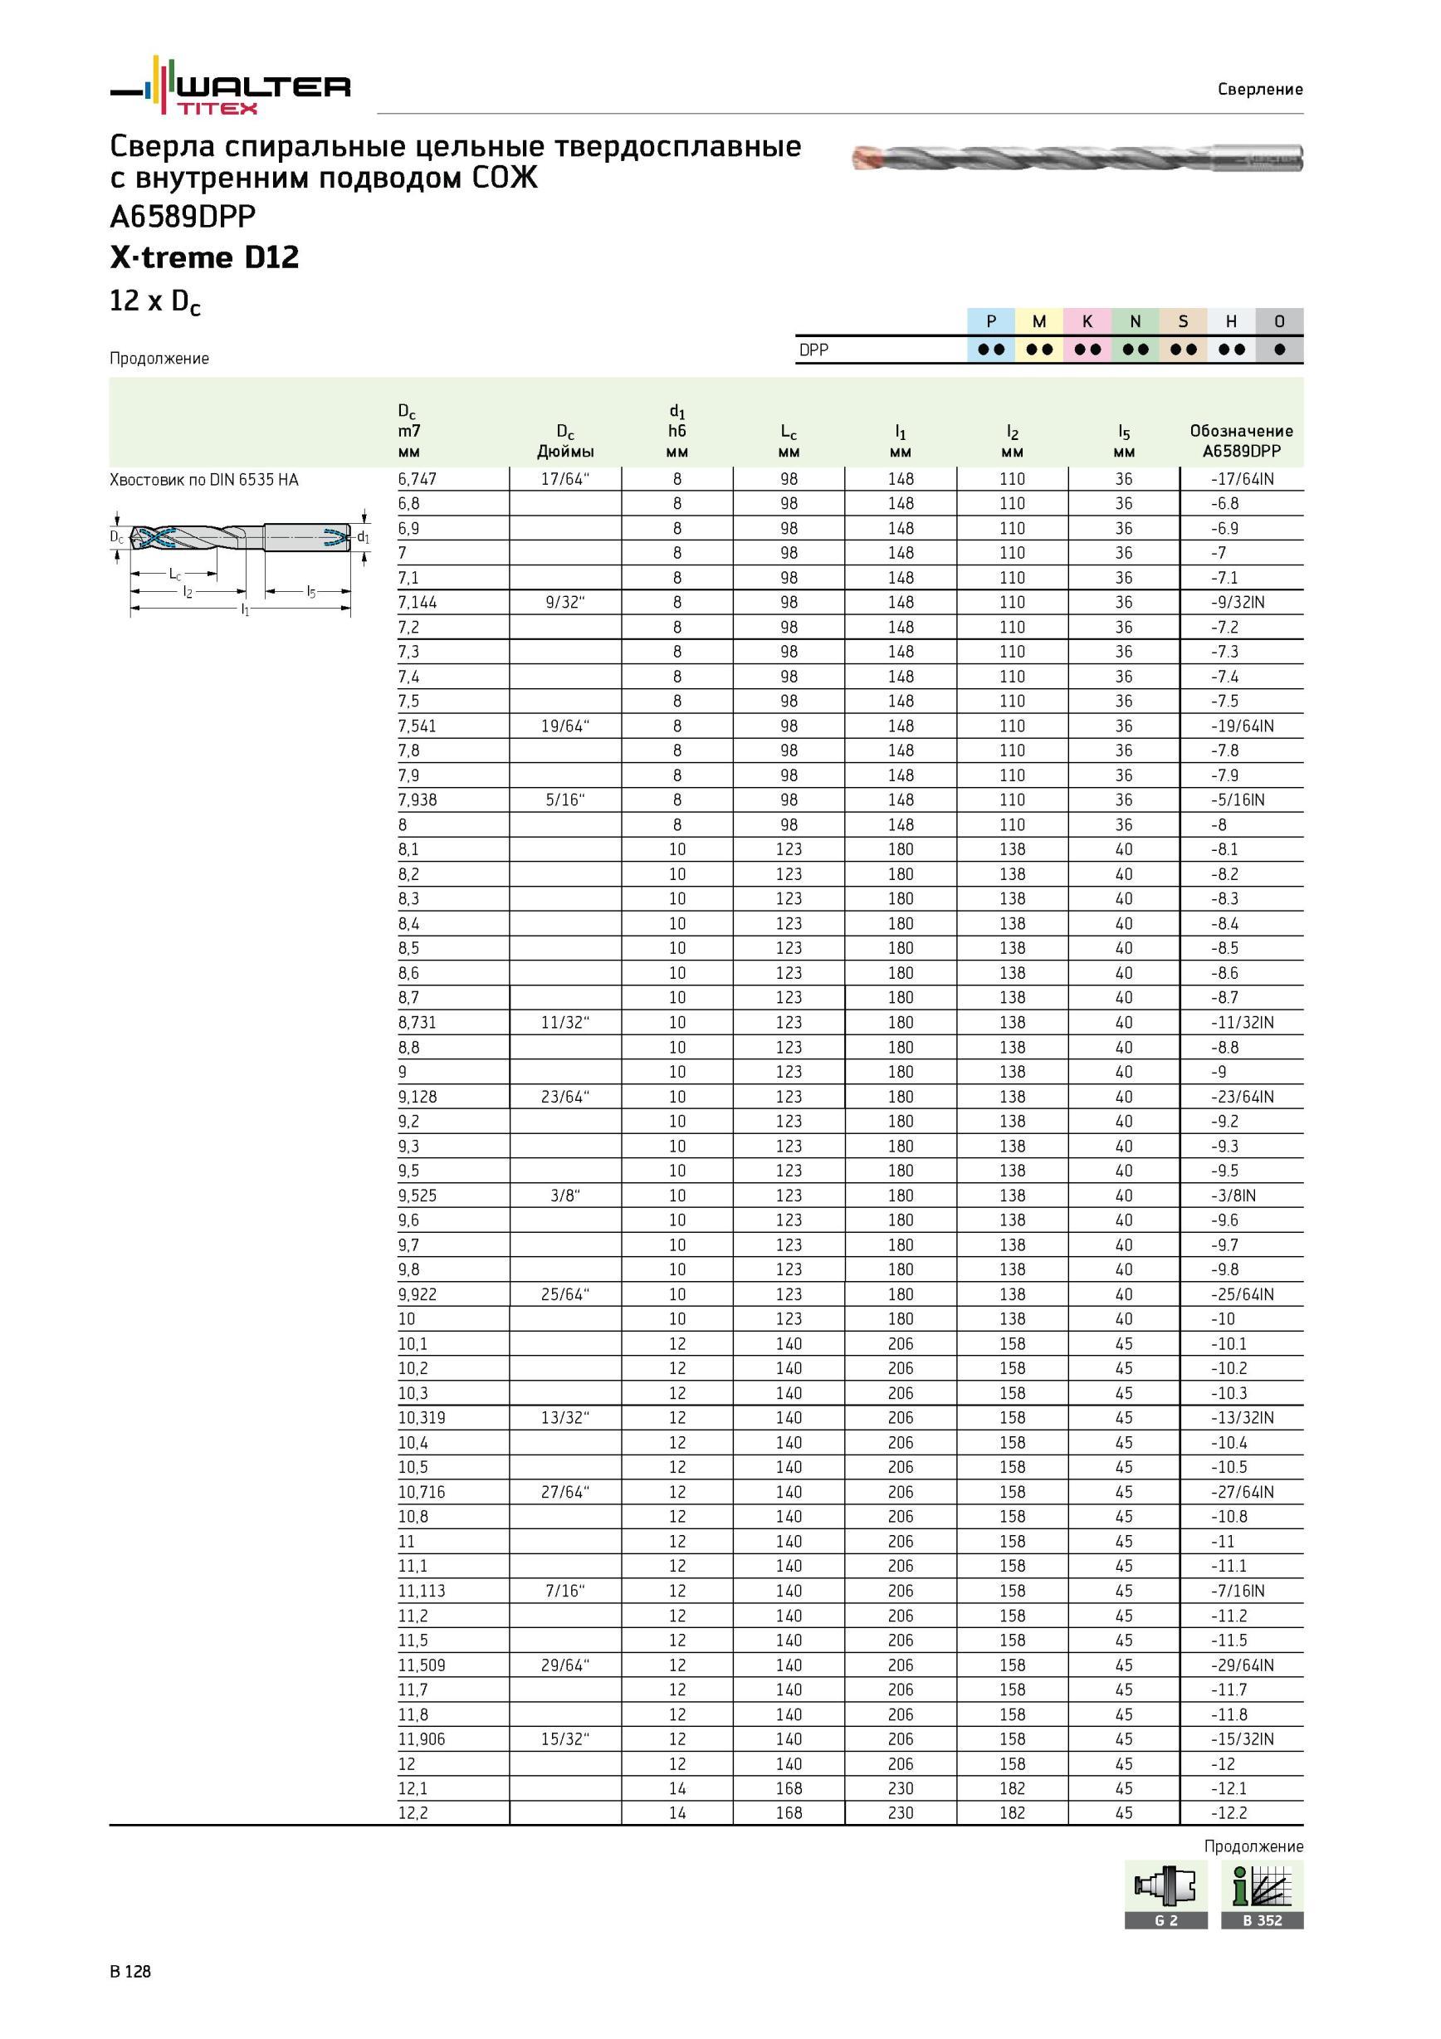Click the "9,525" diameter cell

coord(418,1196)
